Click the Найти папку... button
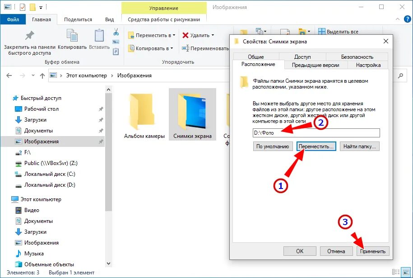This screenshot has width=413, height=278. click(x=360, y=146)
